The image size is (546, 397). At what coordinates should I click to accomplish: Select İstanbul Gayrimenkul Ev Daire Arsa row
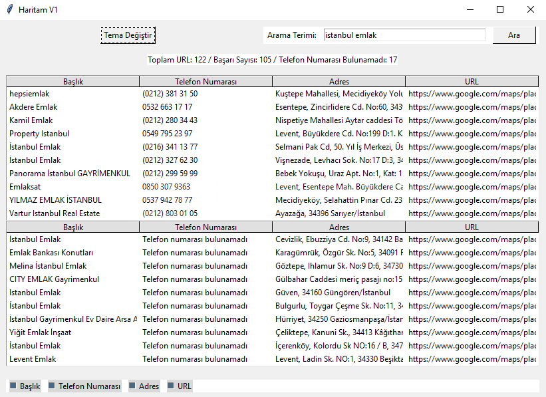[x=272, y=319]
